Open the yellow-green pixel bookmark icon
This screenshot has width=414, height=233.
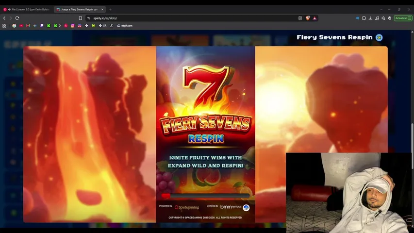click(93, 26)
